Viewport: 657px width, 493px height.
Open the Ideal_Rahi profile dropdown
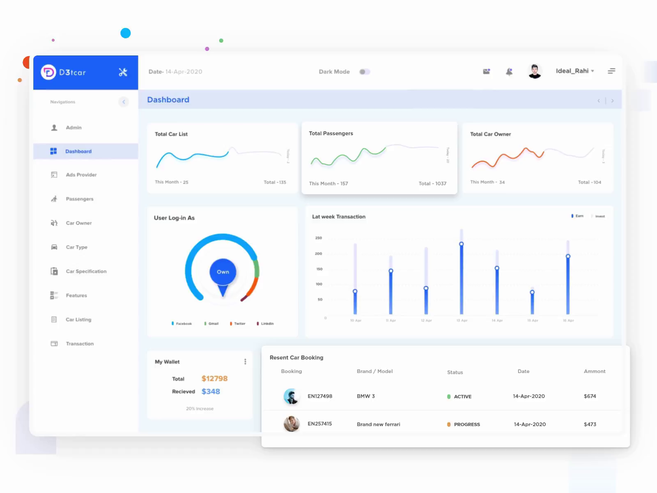(x=574, y=71)
